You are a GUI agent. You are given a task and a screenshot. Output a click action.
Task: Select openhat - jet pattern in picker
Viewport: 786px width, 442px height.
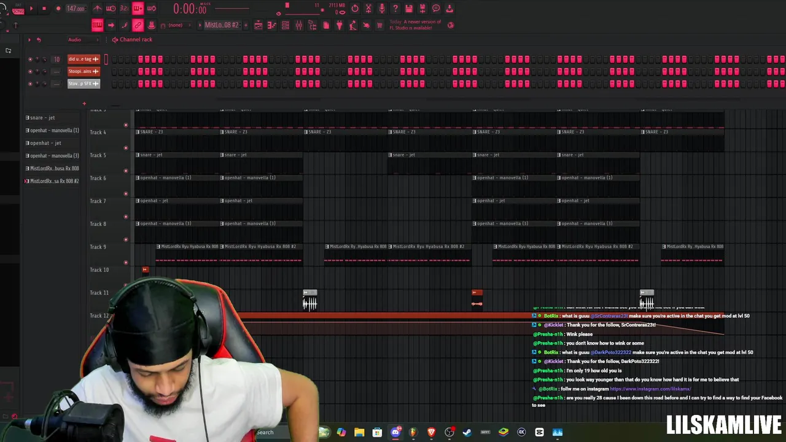[43, 143]
